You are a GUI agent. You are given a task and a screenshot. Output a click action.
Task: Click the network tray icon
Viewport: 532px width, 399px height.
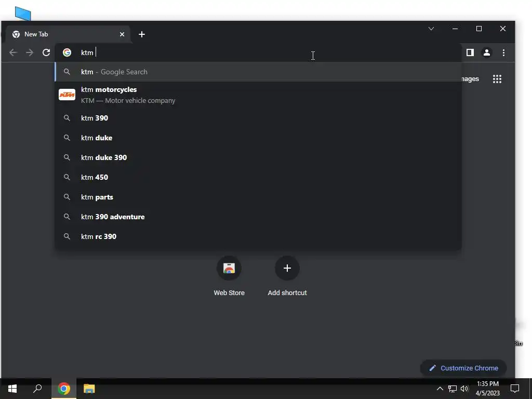pos(453,389)
